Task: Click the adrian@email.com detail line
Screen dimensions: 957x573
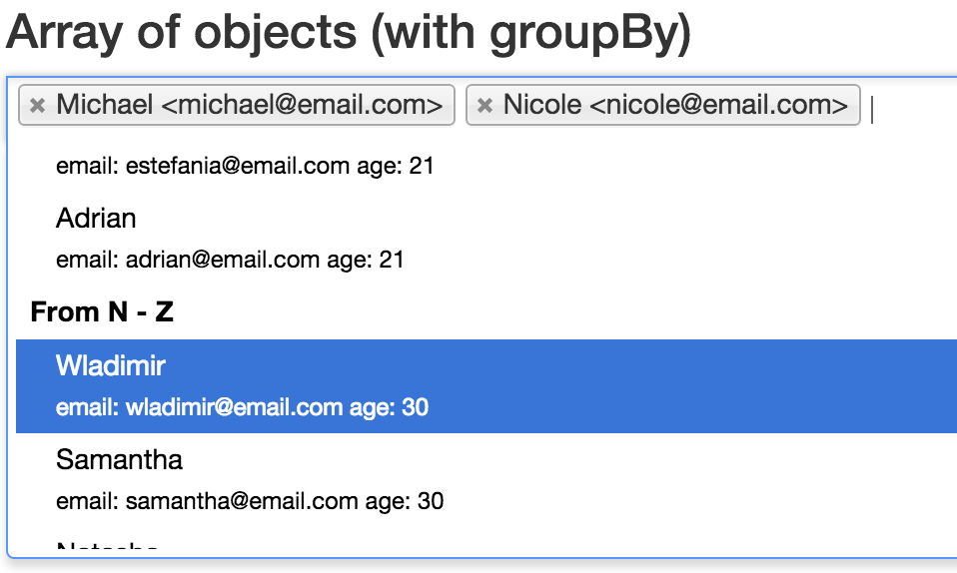Action: coord(187,261)
